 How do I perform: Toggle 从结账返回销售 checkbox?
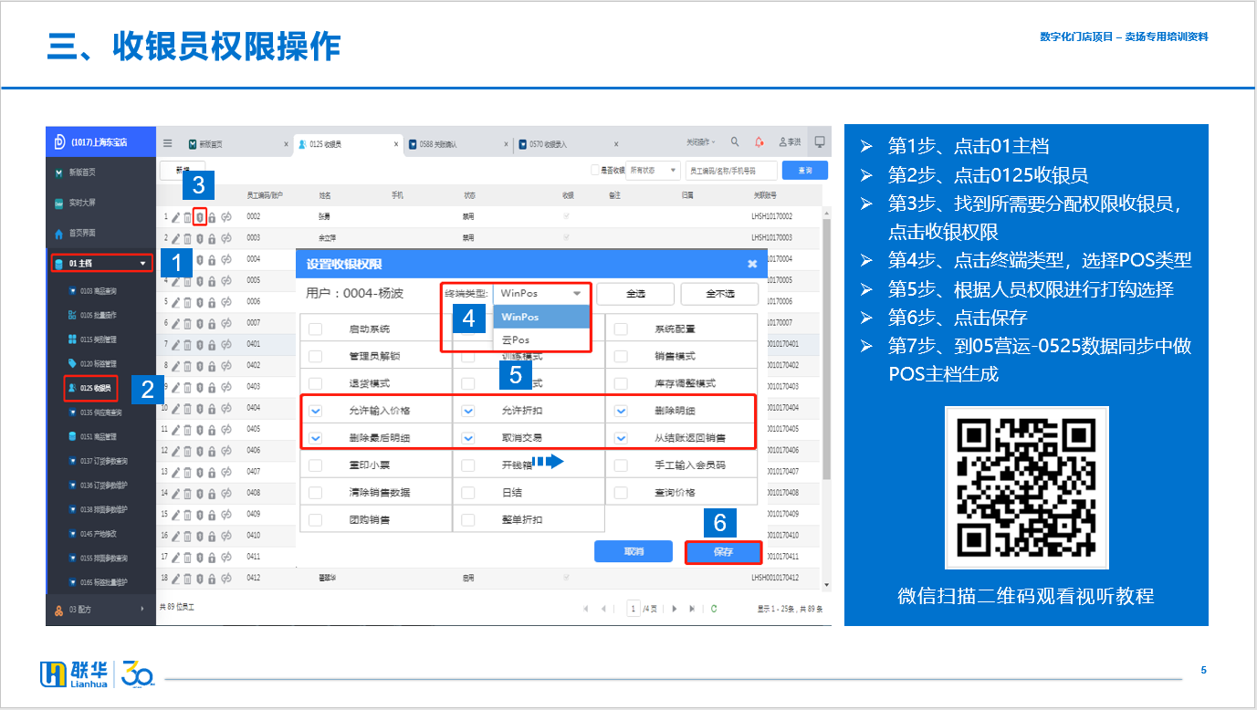[x=621, y=438]
